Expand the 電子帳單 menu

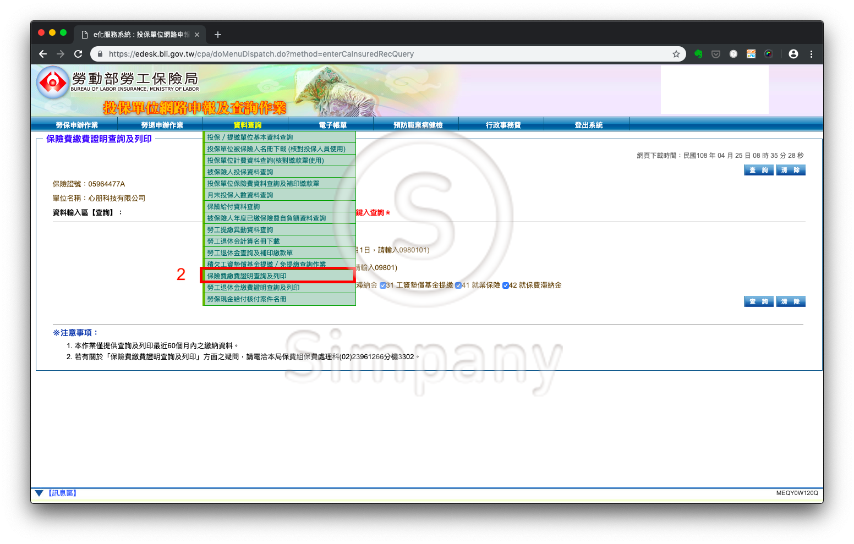point(333,125)
